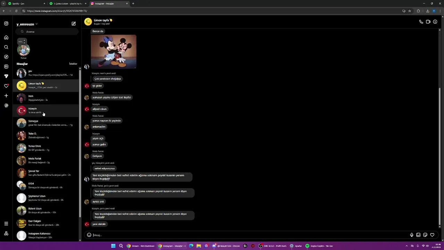Create a new post with plus icon
Screen dimensions: 444x250
pyautogui.click(x=6, y=96)
